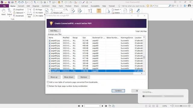
Task: Click the Select text tool
Action: (x=9, y=12)
